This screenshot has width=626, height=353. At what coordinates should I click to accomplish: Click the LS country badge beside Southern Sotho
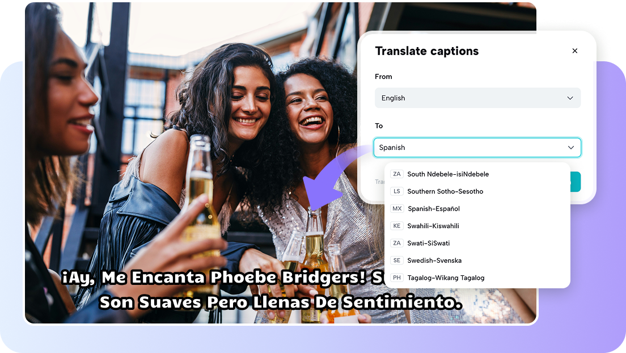pos(396,191)
